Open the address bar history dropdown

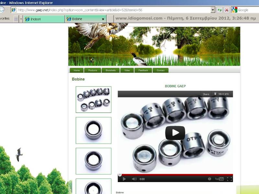(213, 10)
